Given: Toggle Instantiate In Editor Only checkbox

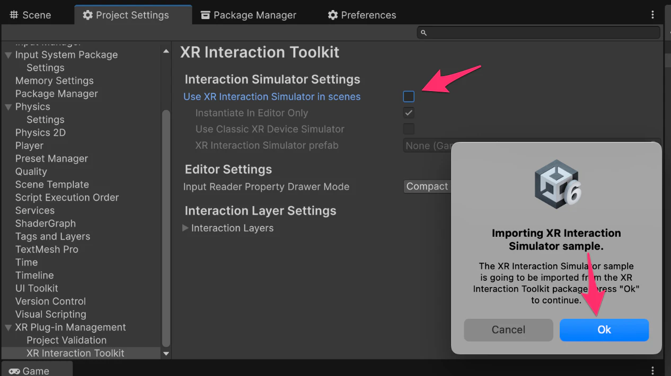Looking at the screenshot, I should (x=409, y=113).
